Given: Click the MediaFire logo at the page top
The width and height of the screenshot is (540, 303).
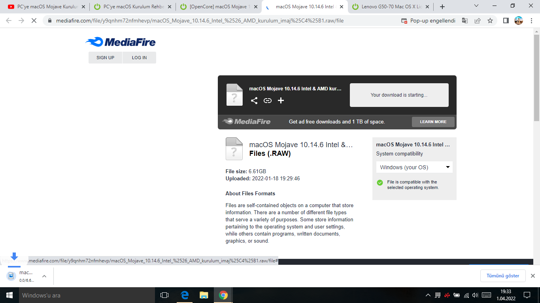Looking at the screenshot, I should pos(121,42).
